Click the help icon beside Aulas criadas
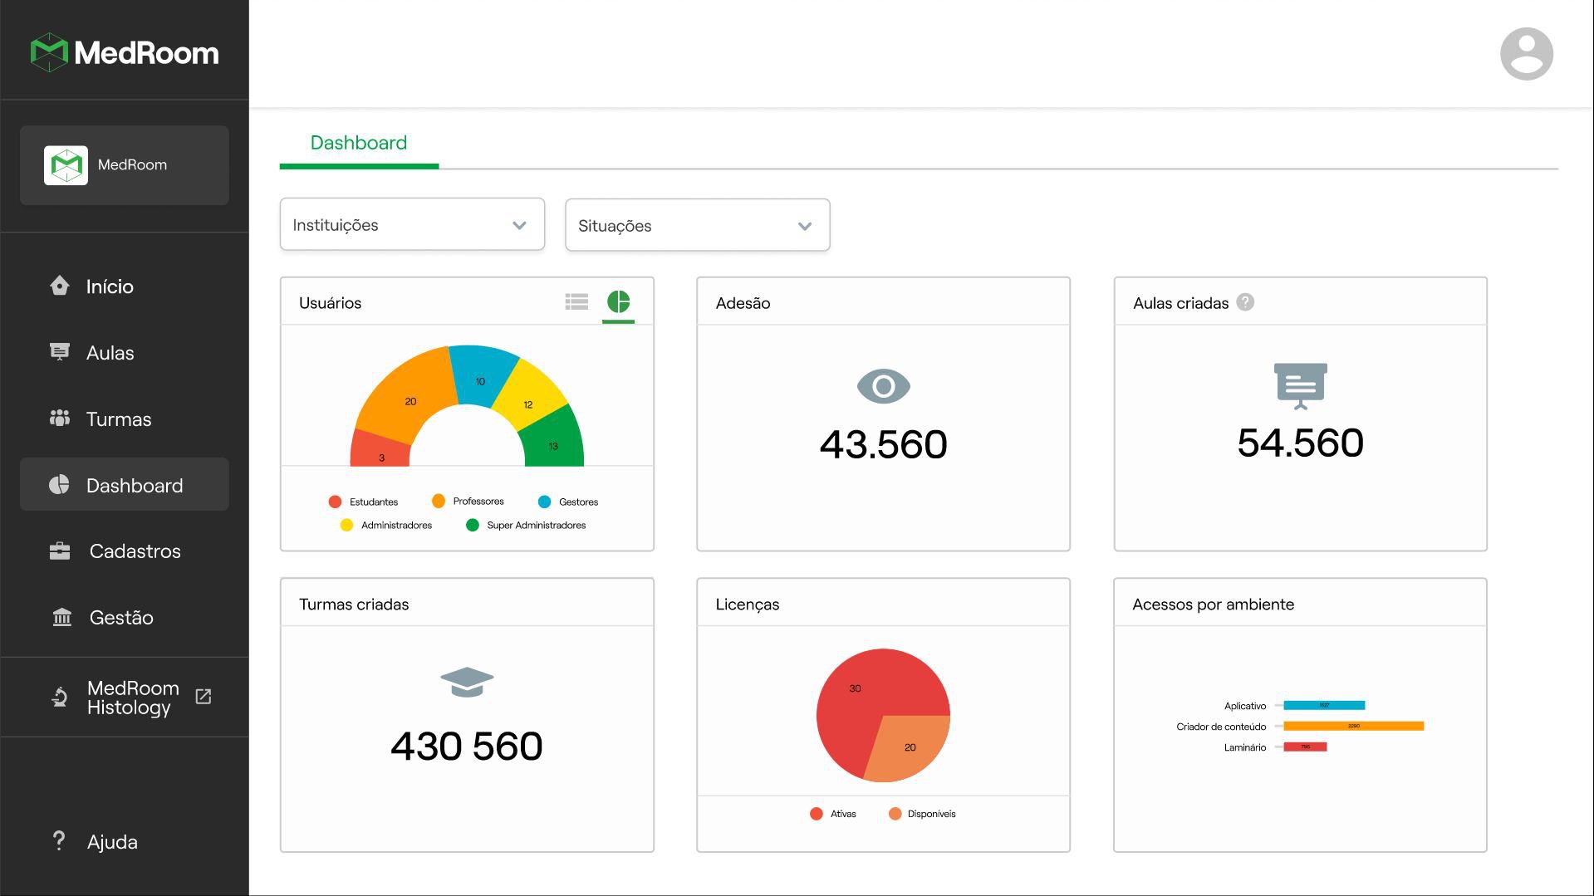1594x896 pixels. [x=1244, y=302]
